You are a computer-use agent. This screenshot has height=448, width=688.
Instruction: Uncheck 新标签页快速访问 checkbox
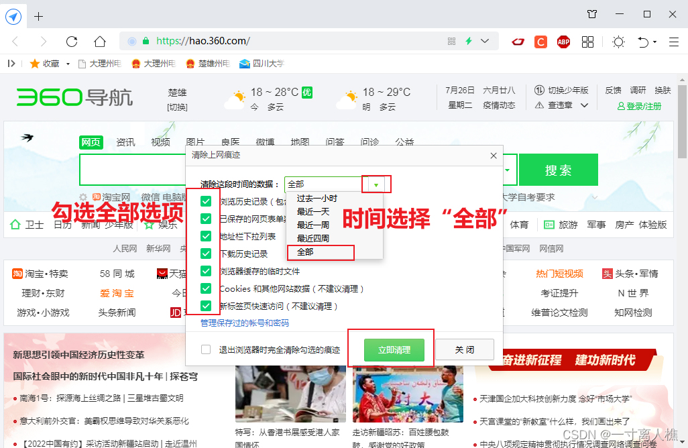point(206,305)
